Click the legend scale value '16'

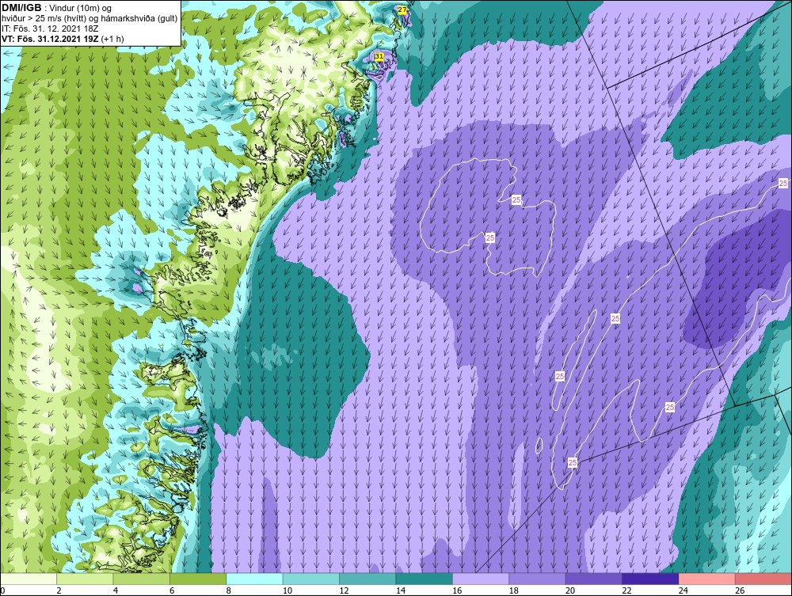click(457, 590)
